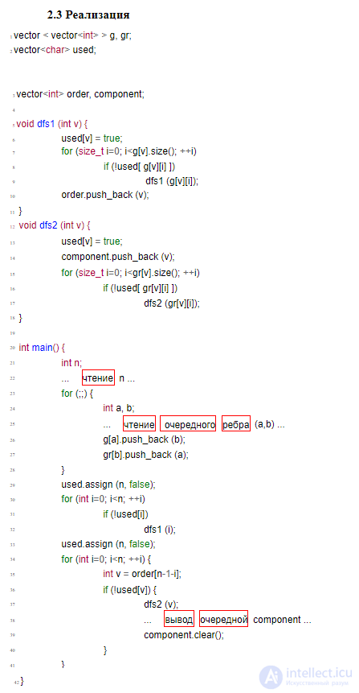Image resolution: width=359 pixels, height=693 pixels.
Task: Click the "int main() {" line
Action: (42, 348)
